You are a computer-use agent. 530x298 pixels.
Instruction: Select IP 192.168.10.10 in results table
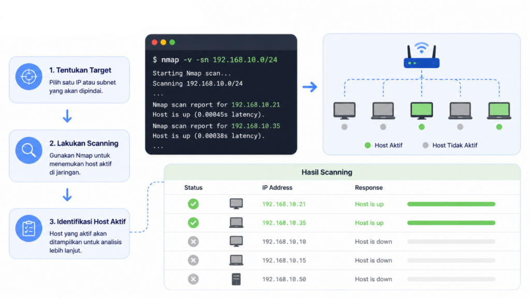284,242
